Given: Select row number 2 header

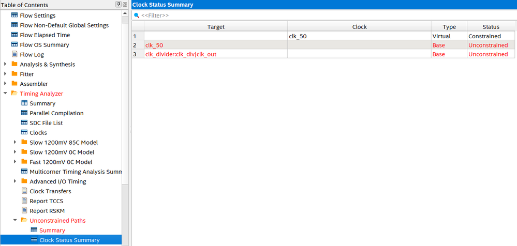Looking at the screenshot, I should coord(138,45).
